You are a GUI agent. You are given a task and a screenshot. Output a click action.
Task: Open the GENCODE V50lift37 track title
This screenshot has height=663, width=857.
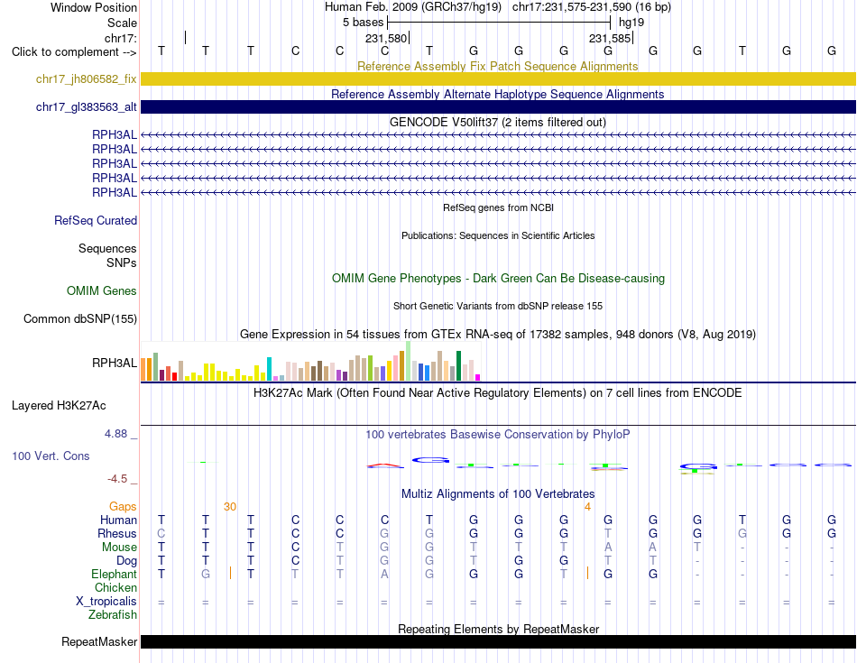pyautogui.click(x=497, y=122)
